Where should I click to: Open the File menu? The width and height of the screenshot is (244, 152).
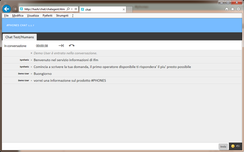[6, 16]
